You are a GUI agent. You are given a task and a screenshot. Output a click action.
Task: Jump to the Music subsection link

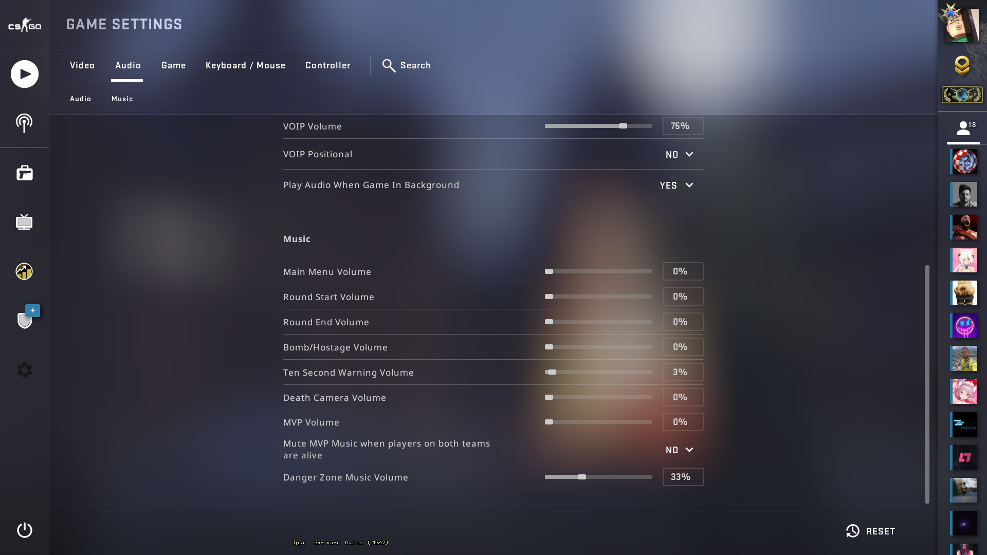click(122, 99)
